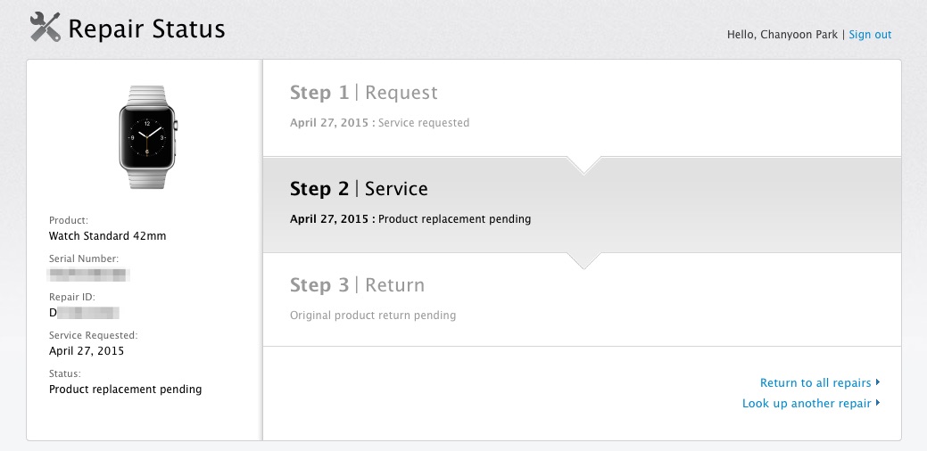This screenshot has height=451, width=927.
Task: Click the arrow beside Return to all repairs
Action: pos(878,382)
